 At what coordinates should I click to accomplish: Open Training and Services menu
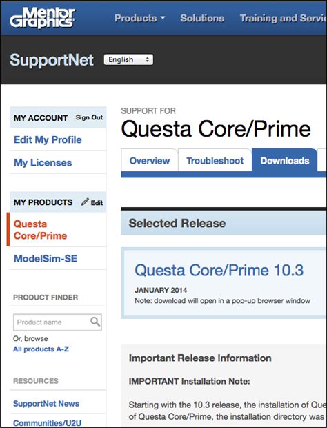point(283,18)
